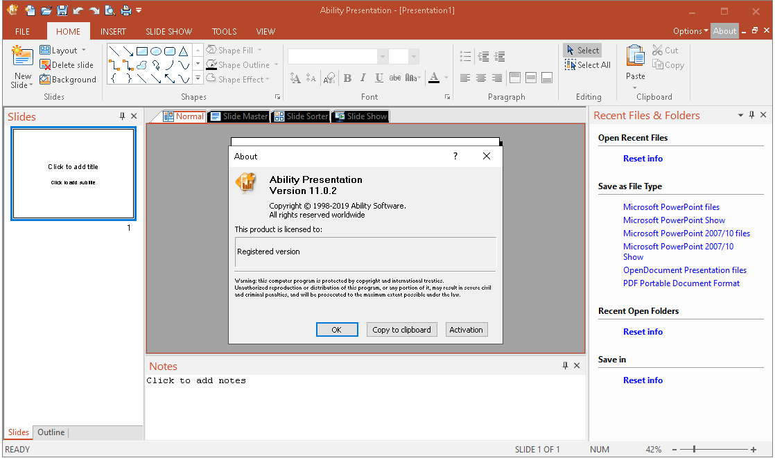
Task: Click Microsoft PowerPoint Show link
Action: [x=674, y=220]
